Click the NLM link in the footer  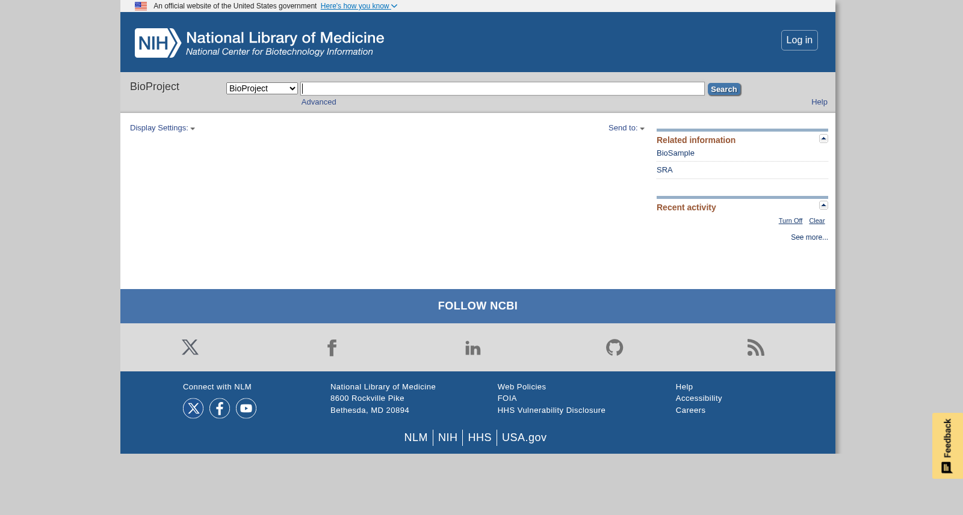coord(416,437)
